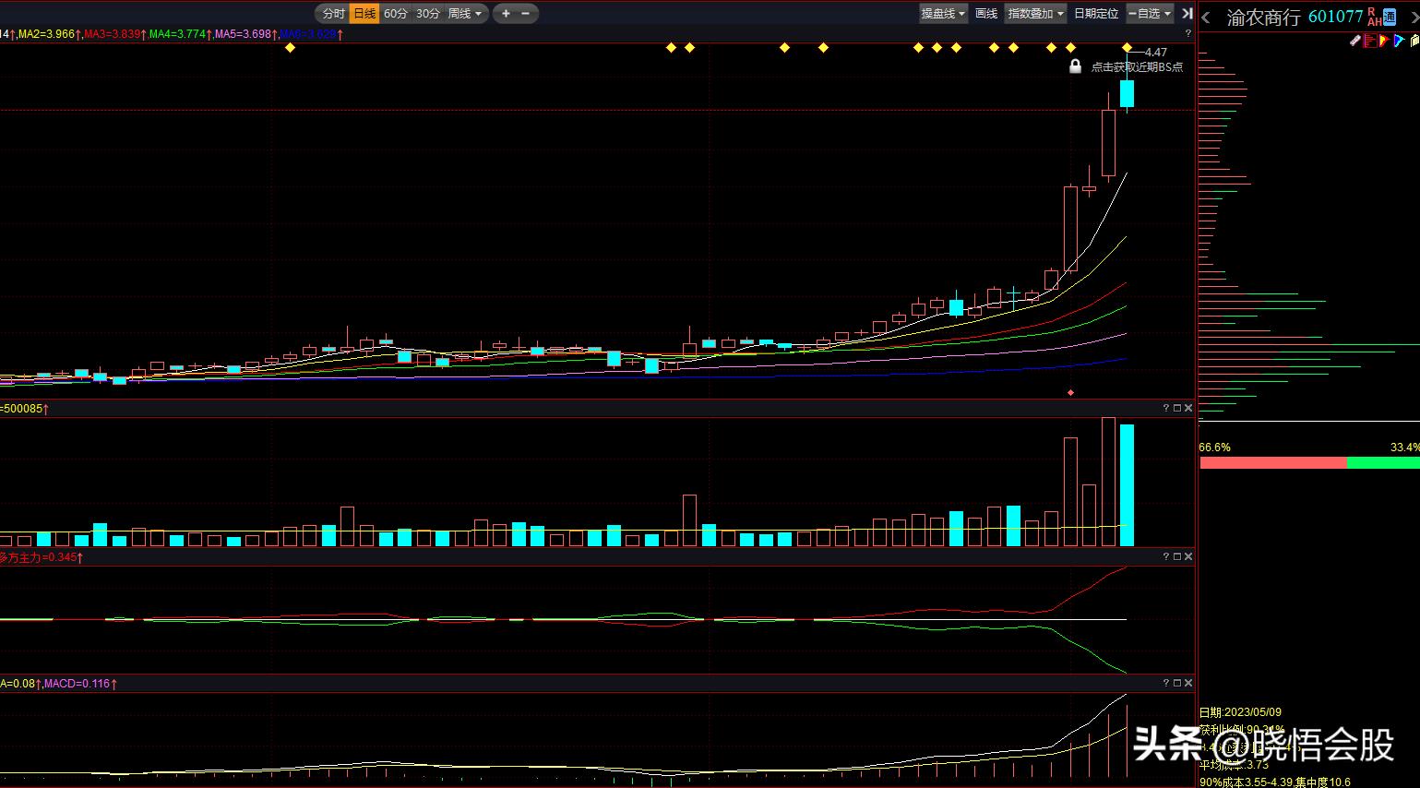Expand the 操盘线 dropdown
1420x788 pixels.
click(943, 14)
